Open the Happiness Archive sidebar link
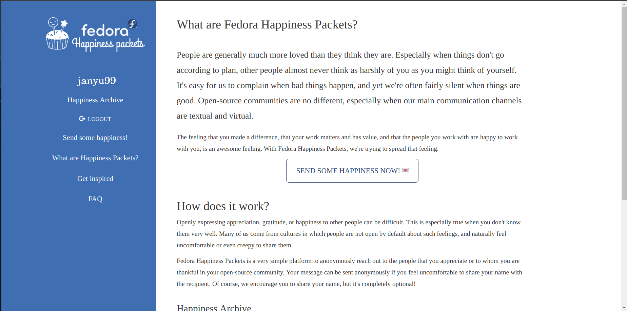Viewport: 627px width, 311px height. pos(95,100)
